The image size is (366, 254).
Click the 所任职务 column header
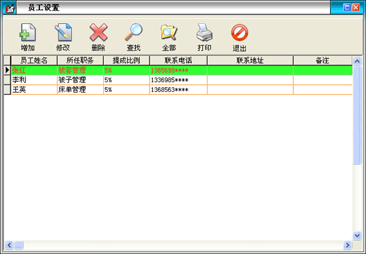[81, 61]
